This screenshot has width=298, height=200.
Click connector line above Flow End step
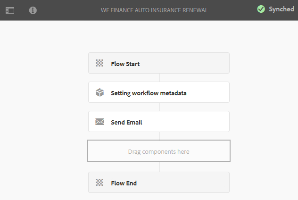coord(159,167)
